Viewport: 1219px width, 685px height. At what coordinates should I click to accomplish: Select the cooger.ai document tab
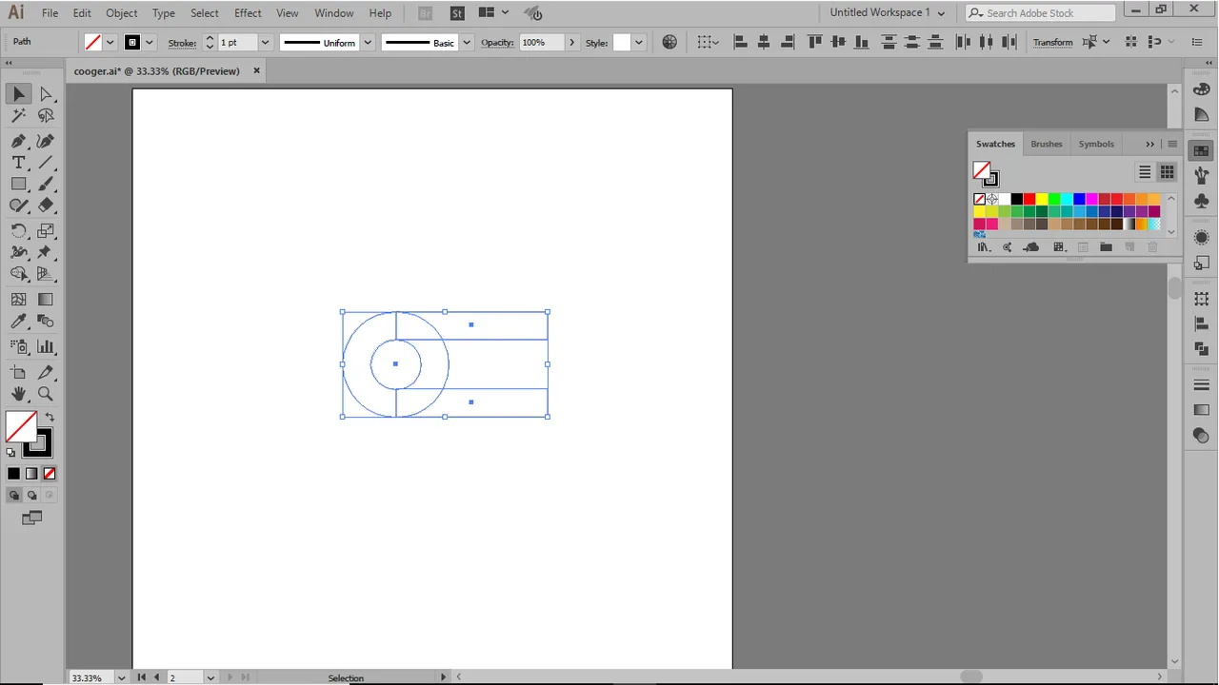[157, 70]
